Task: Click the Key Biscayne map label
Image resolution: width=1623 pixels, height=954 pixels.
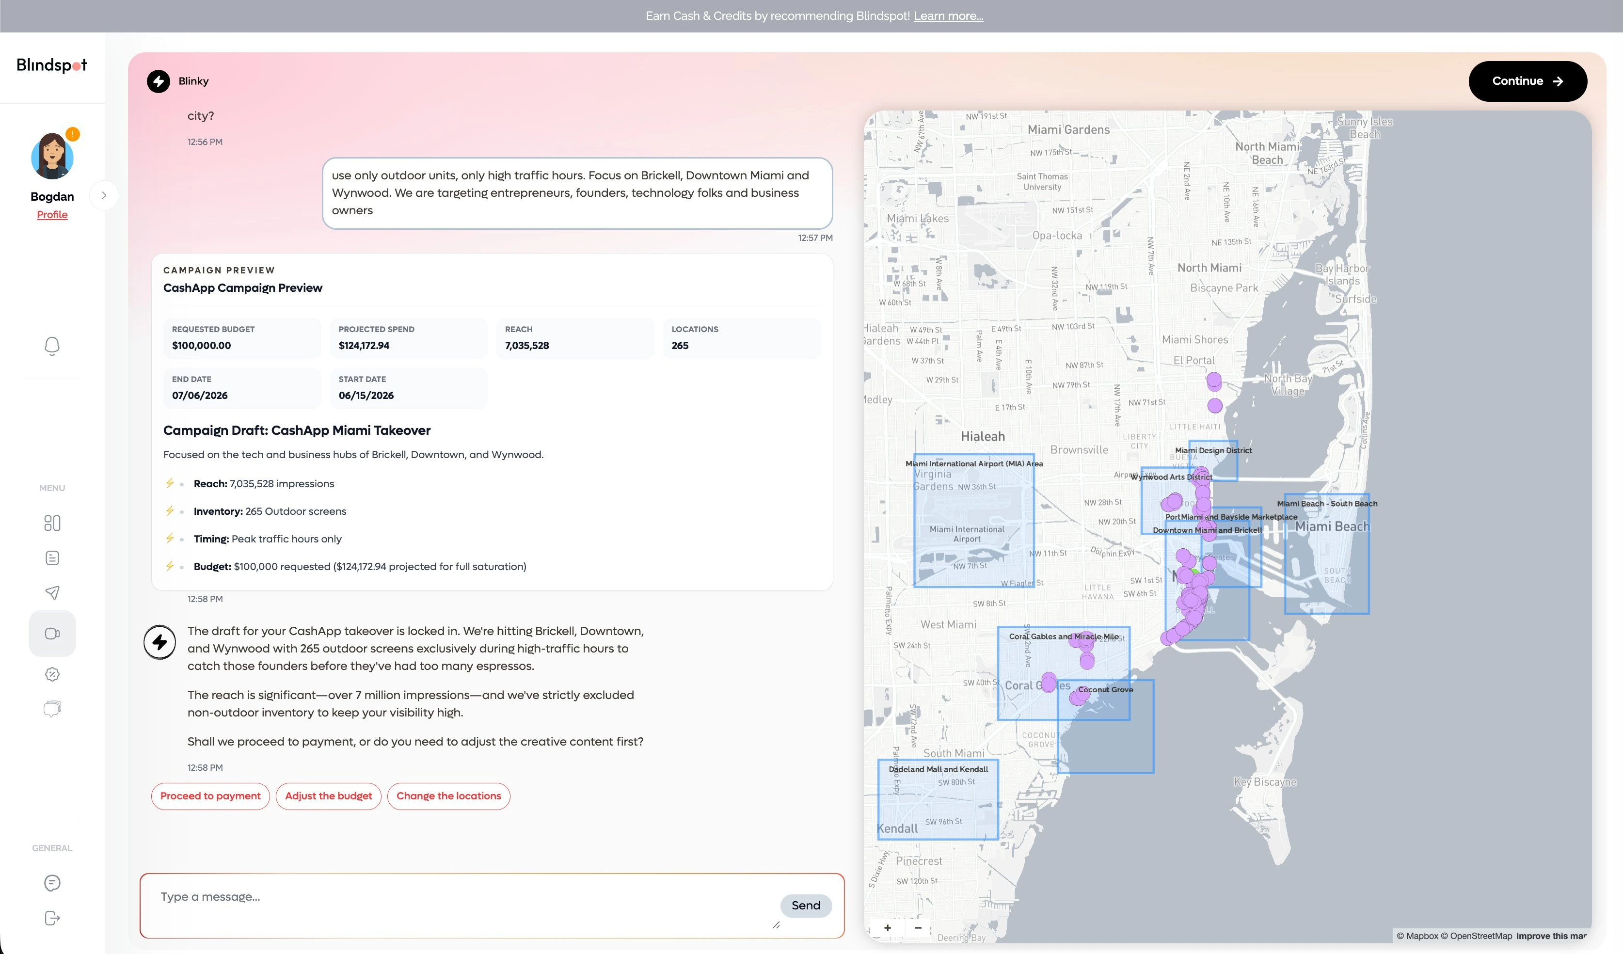Action: [x=1265, y=782]
